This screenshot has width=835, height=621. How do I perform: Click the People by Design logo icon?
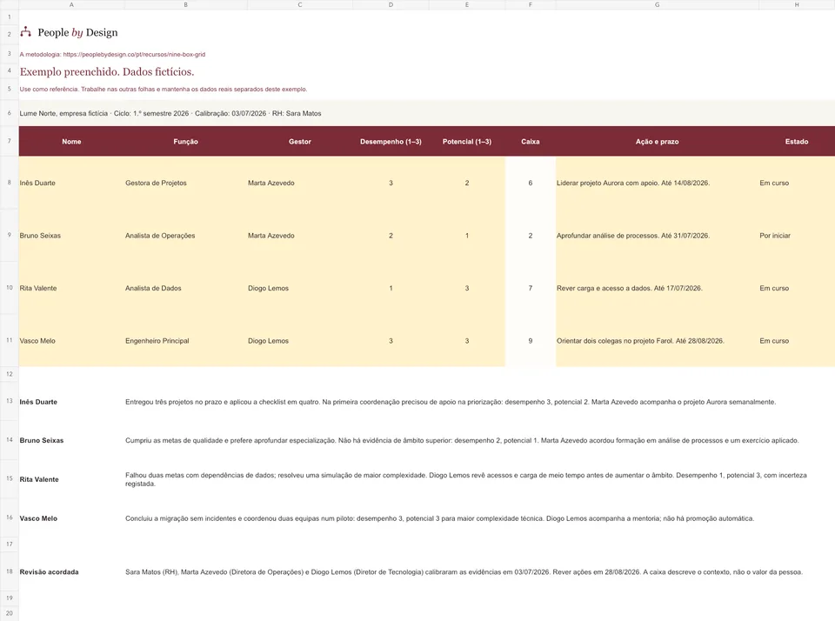point(25,32)
